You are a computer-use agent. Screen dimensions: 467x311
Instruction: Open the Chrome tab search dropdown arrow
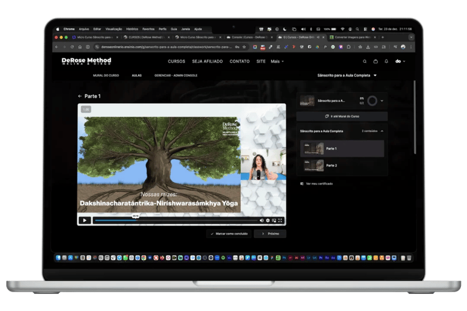[x=411, y=38]
